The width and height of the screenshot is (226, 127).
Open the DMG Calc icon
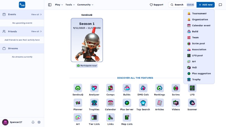(x=143, y=88)
